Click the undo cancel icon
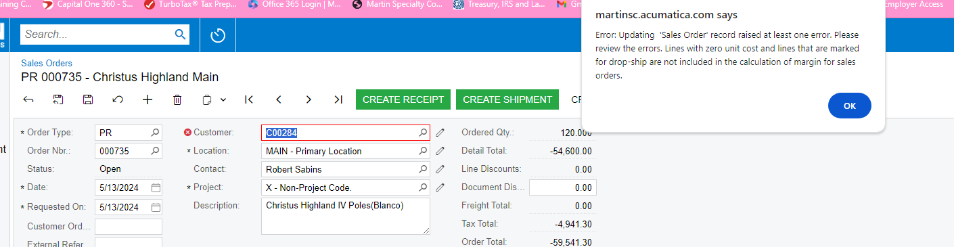954x247 pixels. pyautogui.click(x=118, y=99)
